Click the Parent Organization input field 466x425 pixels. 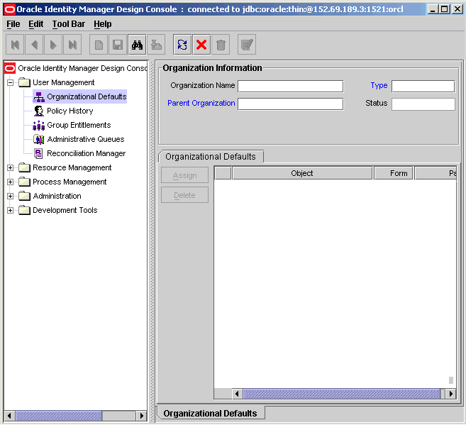coord(291,104)
